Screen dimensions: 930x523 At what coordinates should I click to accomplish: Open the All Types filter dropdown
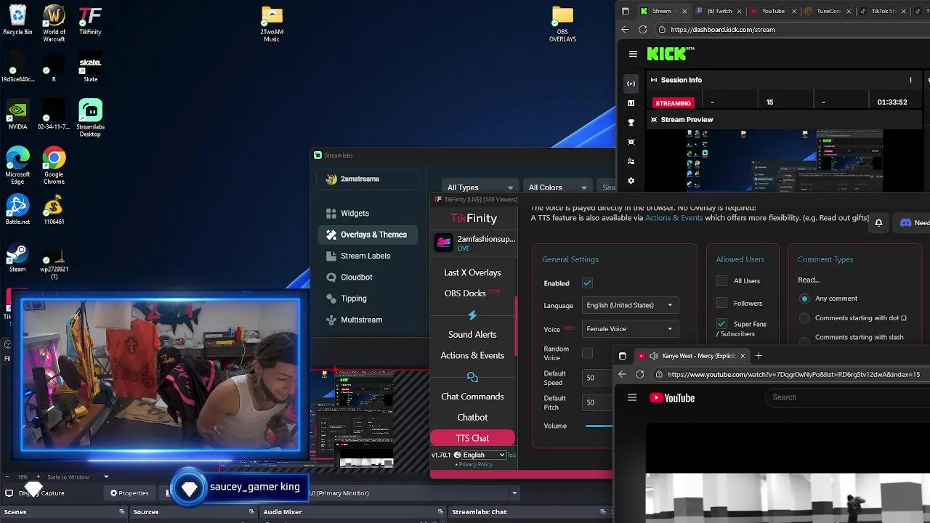tap(480, 187)
